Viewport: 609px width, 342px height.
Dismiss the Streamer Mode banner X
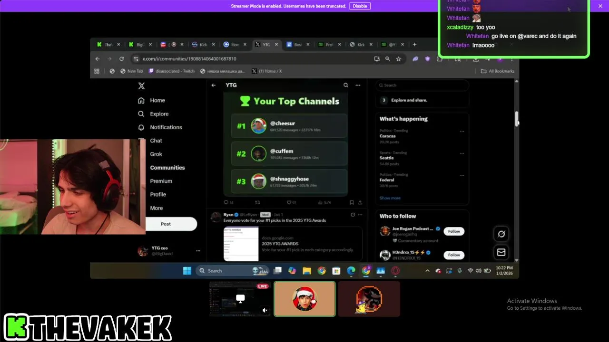tap(600, 6)
